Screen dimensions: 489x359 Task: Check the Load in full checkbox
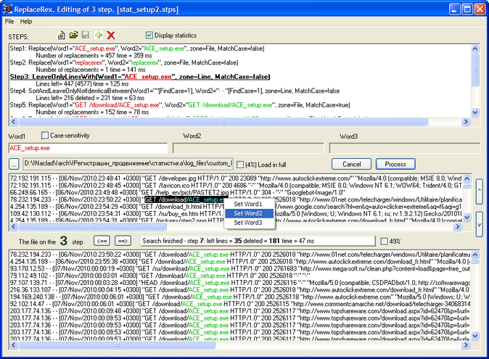coord(240,165)
